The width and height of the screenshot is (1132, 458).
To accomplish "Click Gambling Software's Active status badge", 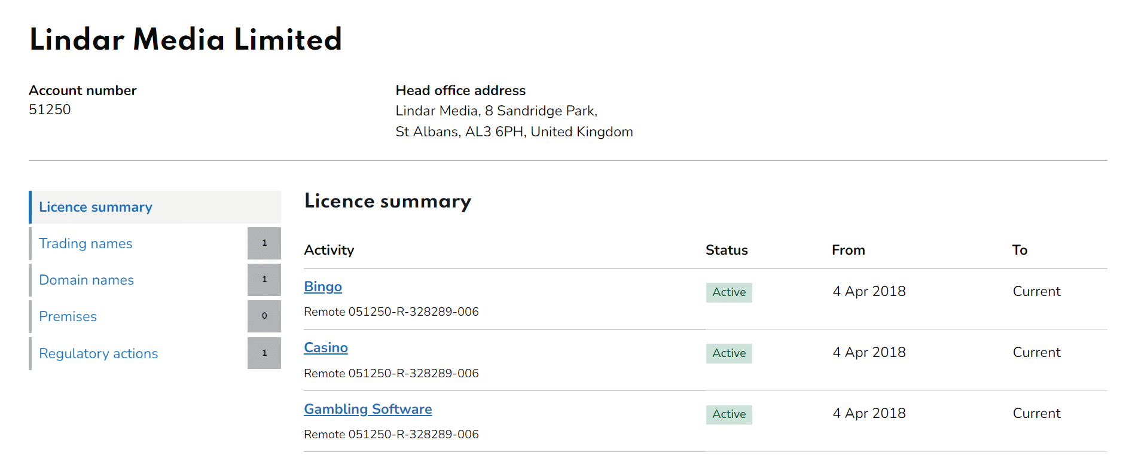I will [x=729, y=414].
